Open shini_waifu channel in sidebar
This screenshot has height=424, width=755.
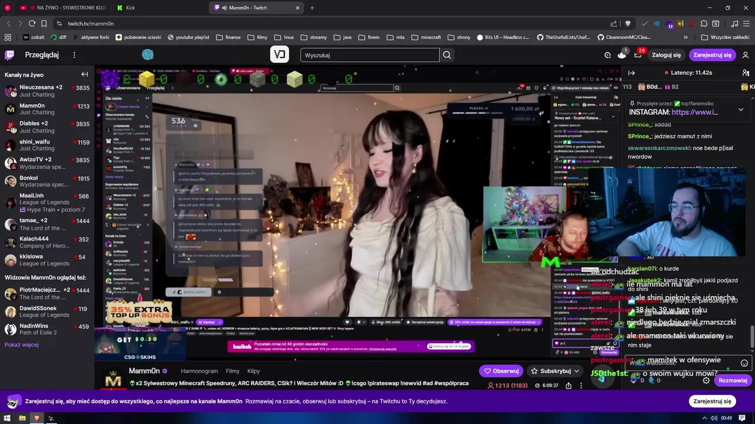coord(47,145)
